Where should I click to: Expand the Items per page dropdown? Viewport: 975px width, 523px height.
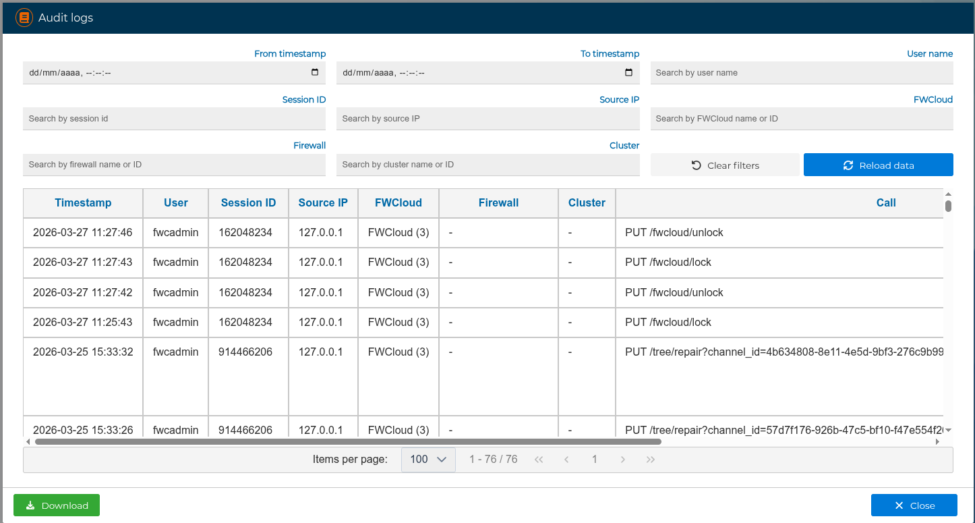tap(428, 460)
